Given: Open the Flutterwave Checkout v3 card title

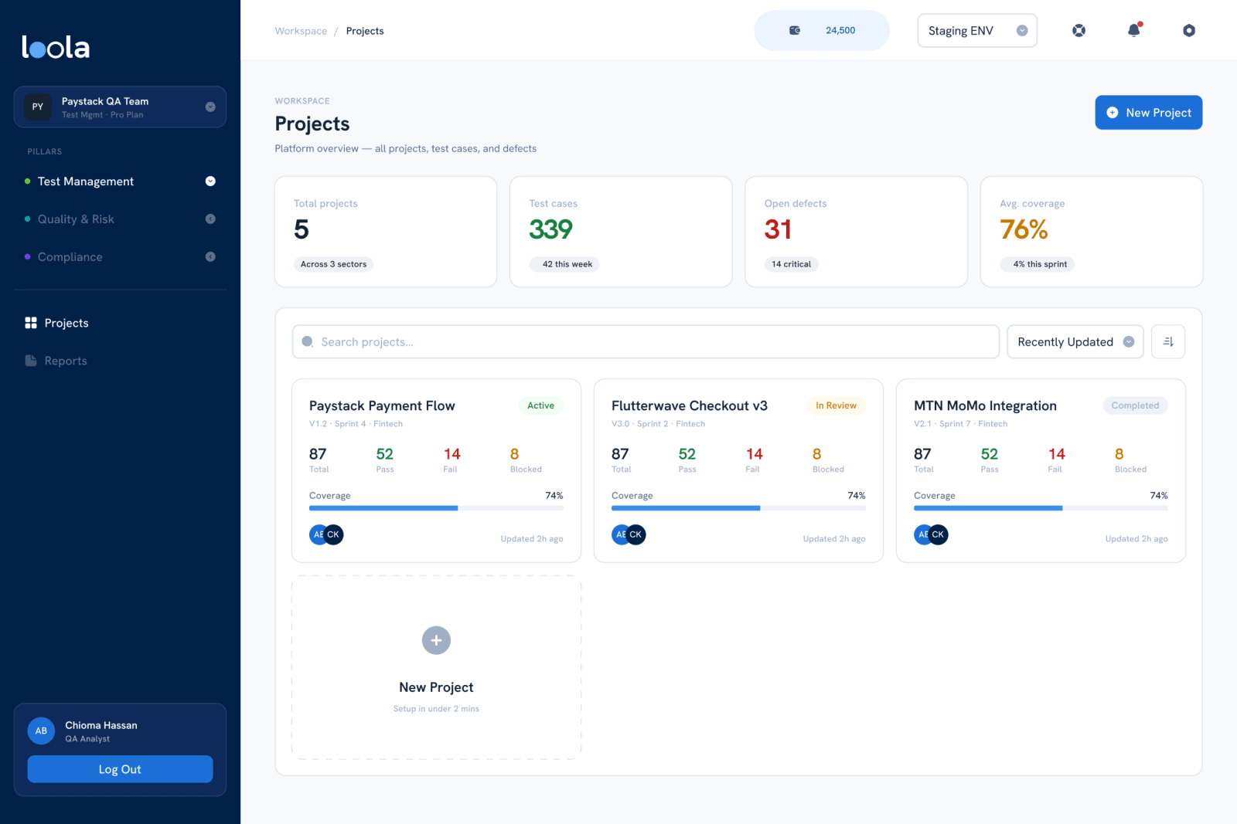Looking at the screenshot, I should click(690, 405).
